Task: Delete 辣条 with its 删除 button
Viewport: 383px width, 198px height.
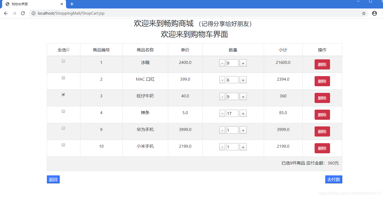Action: tap(322, 115)
